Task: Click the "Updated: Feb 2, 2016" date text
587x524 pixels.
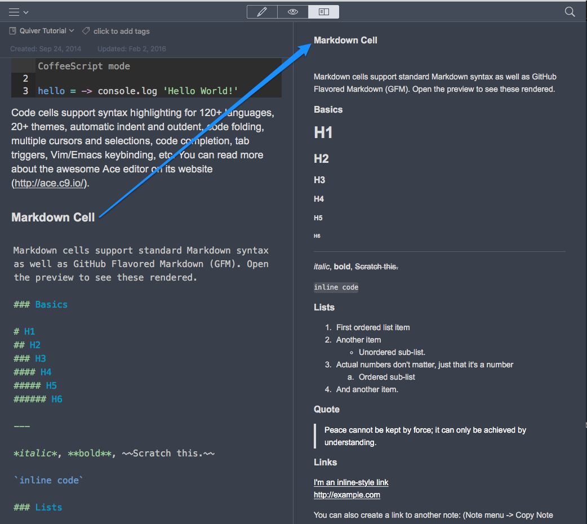Action: 132,48
